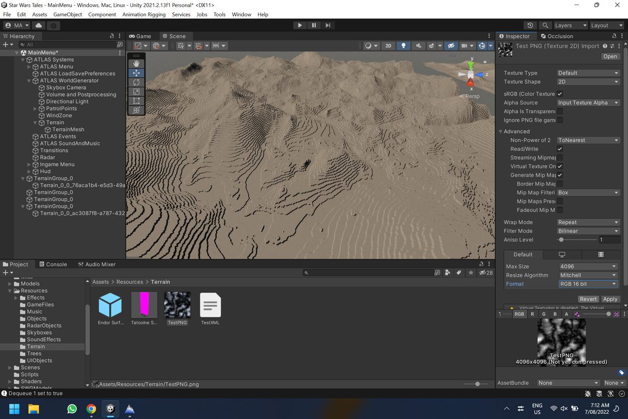Select the Scale tool in Scene overlay
Image resolution: width=628 pixels, height=419 pixels.
pos(136,92)
